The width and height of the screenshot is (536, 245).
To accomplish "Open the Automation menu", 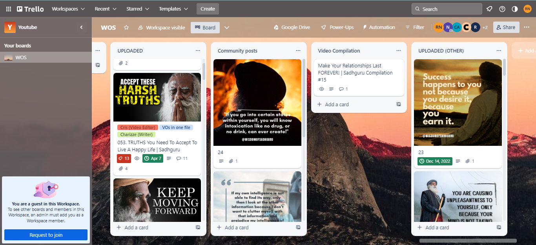I will pyautogui.click(x=379, y=27).
